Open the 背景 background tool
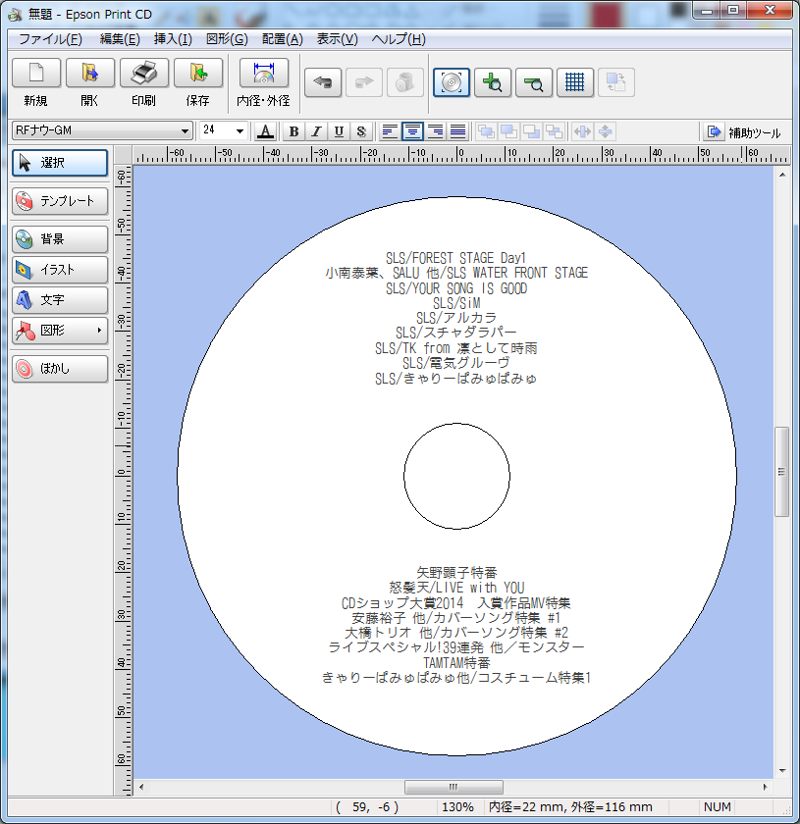 click(x=60, y=239)
